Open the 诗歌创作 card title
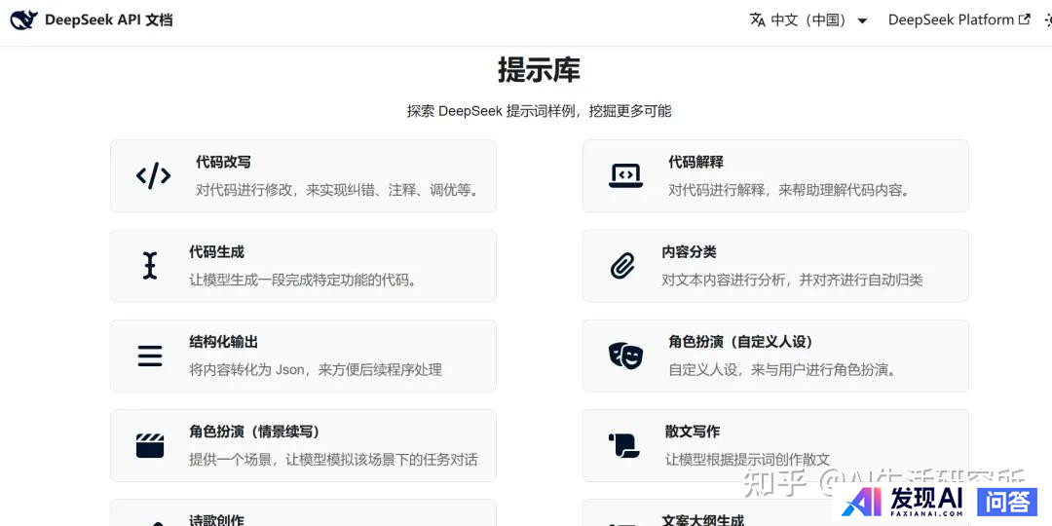 point(216,520)
